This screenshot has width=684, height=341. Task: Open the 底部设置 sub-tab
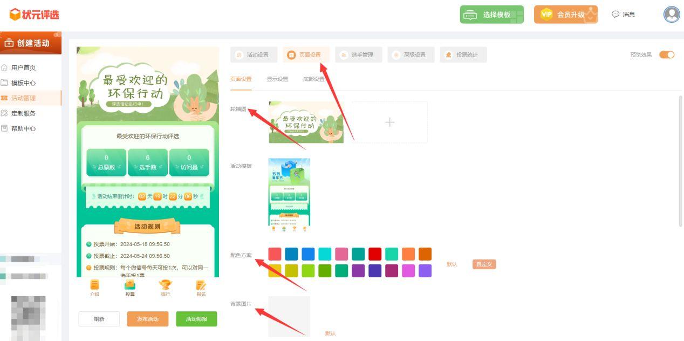[314, 78]
